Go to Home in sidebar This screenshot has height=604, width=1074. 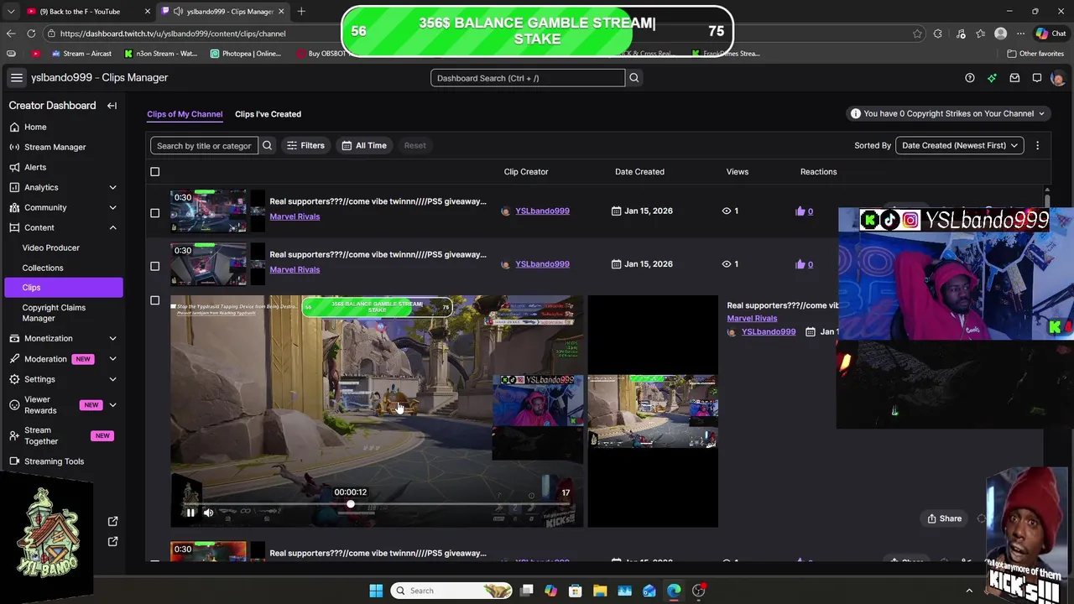point(35,127)
